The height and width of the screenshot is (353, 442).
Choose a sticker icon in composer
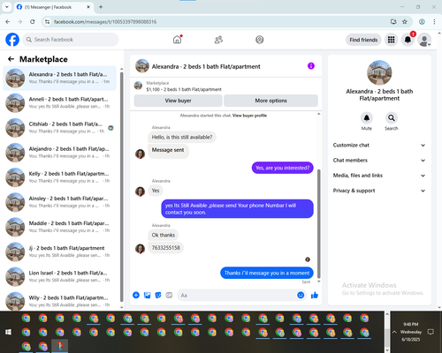point(158,295)
